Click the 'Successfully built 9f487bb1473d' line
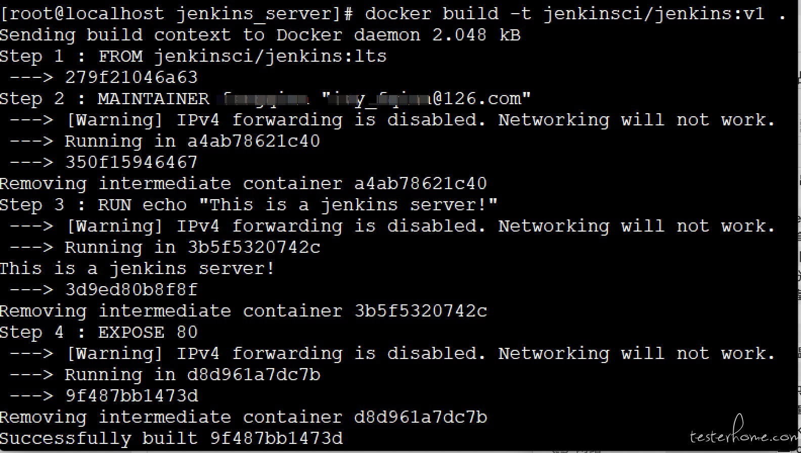 pos(171,438)
